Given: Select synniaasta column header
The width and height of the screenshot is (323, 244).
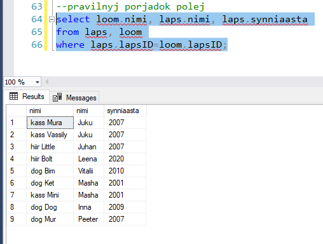Looking at the screenshot, I should coord(125,111).
